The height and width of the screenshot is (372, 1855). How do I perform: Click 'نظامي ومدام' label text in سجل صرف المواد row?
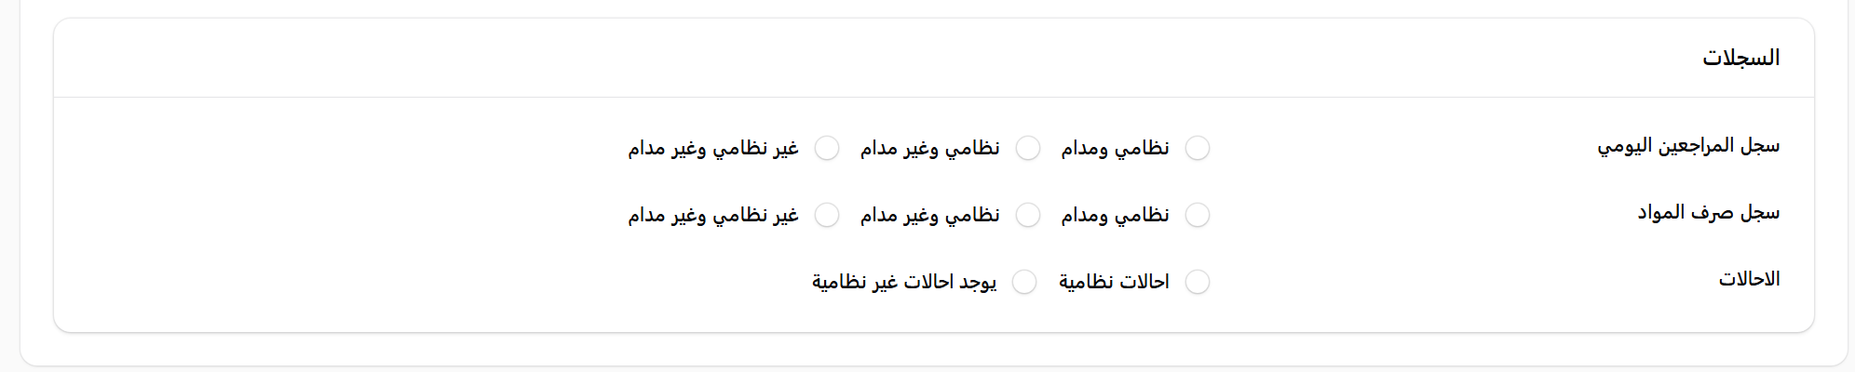[1115, 215]
